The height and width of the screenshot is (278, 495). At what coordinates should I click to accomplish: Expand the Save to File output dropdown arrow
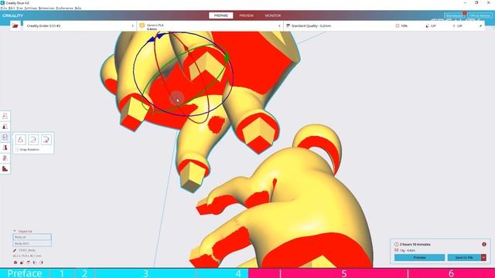pyautogui.click(x=483, y=257)
